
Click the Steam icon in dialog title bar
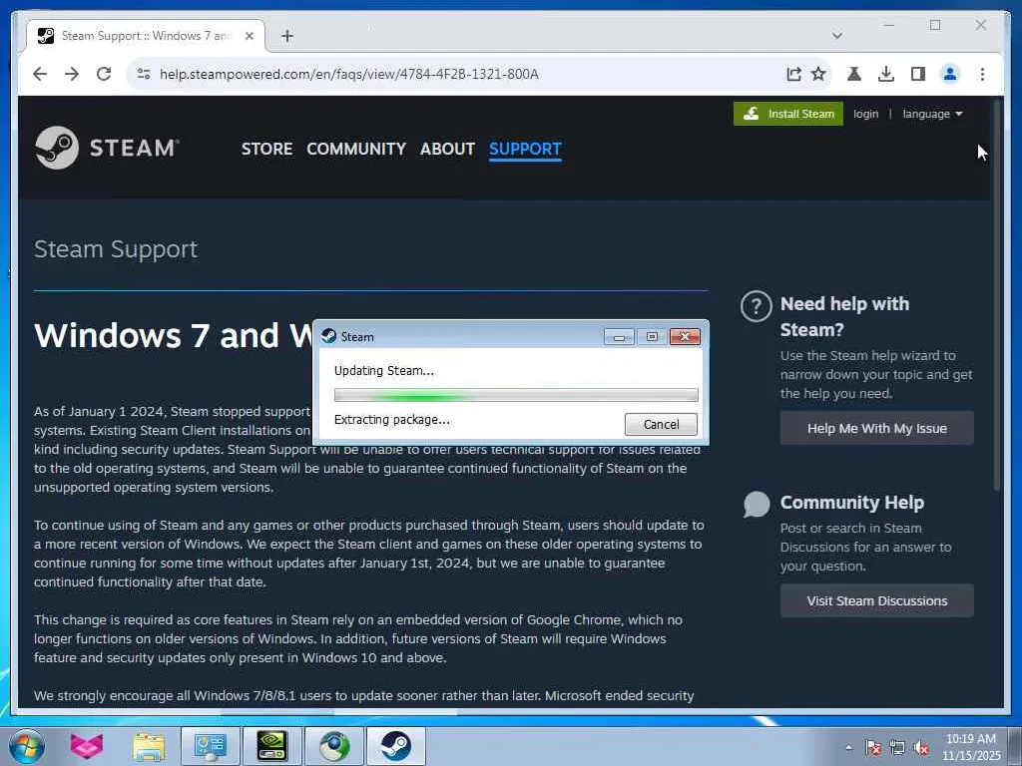tap(329, 336)
